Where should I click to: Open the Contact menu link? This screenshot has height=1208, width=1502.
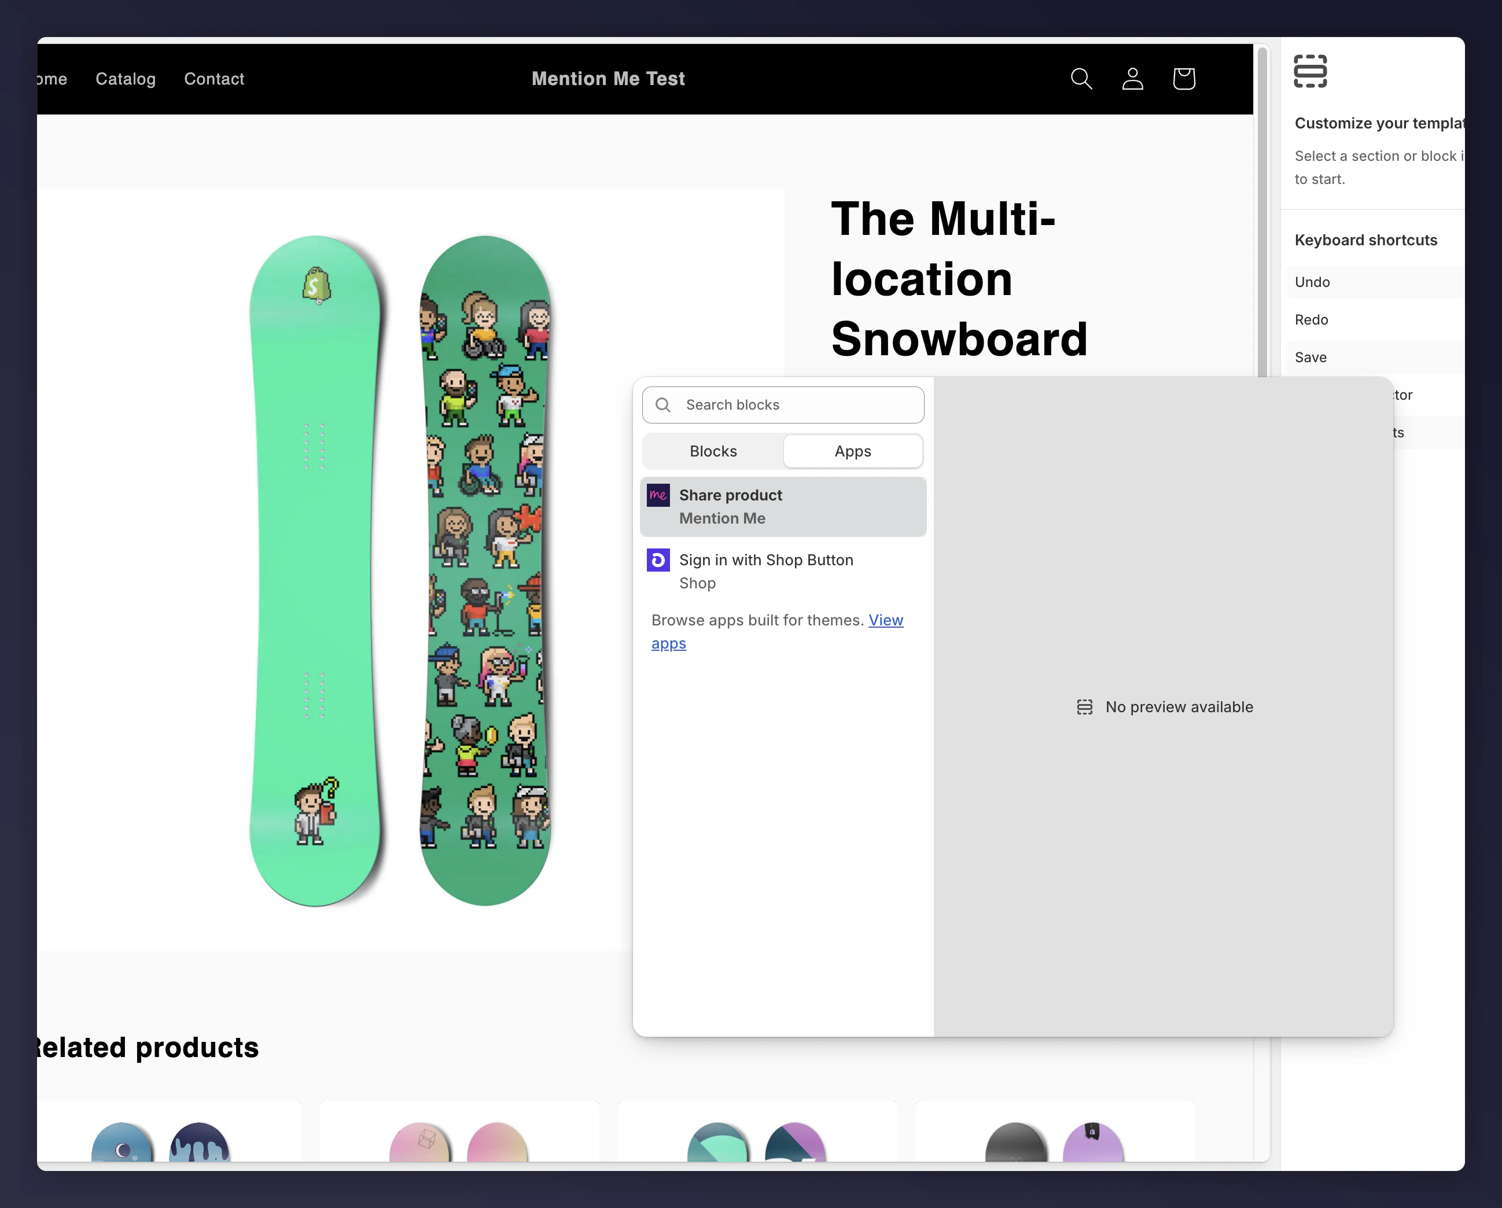[x=214, y=79]
